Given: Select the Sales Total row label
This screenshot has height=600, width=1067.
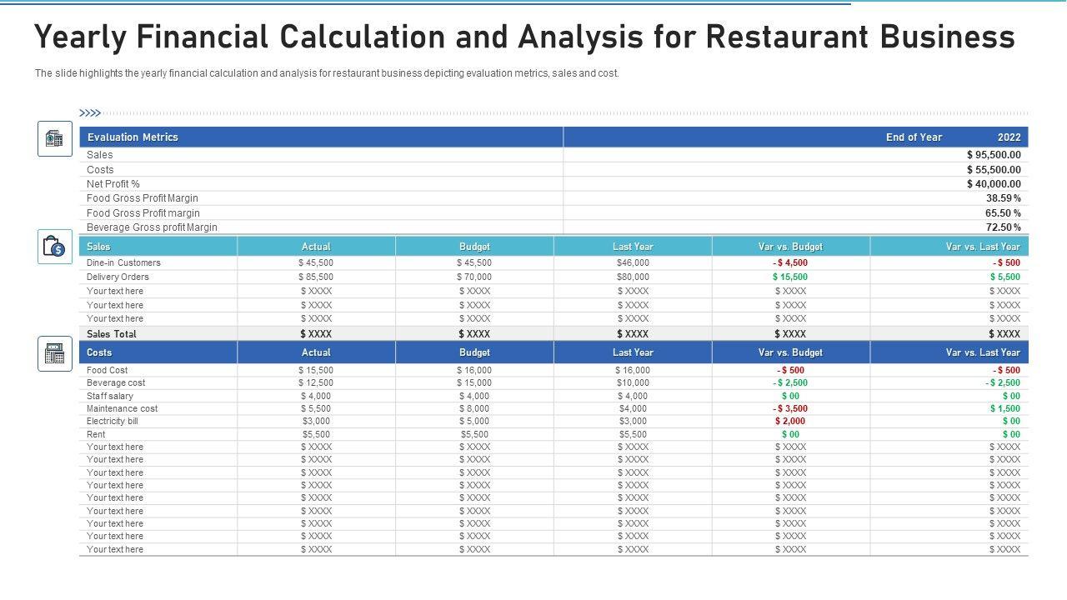Looking at the screenshot, I should [112, 334].
